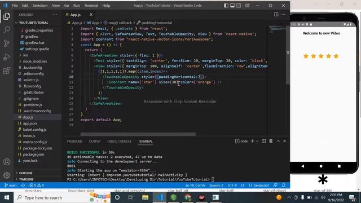Open File Explorer from taskbar
The height and width of the screenshot is (203, 361).
146,197
